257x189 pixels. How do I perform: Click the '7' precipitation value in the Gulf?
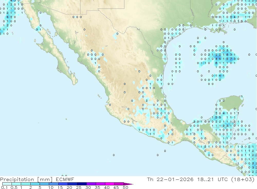click(x=231, y=59)
